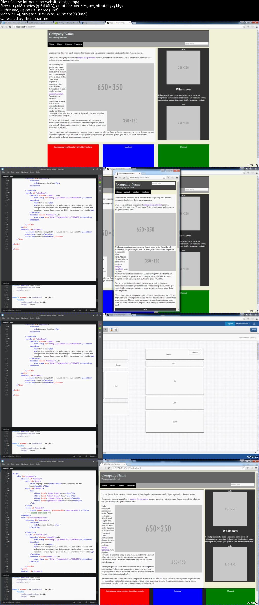The image size is (259, 605).
Task: Click Upgrade button in wireframe tool, 00:01:27 frame
Action: [x=230, y=324]
